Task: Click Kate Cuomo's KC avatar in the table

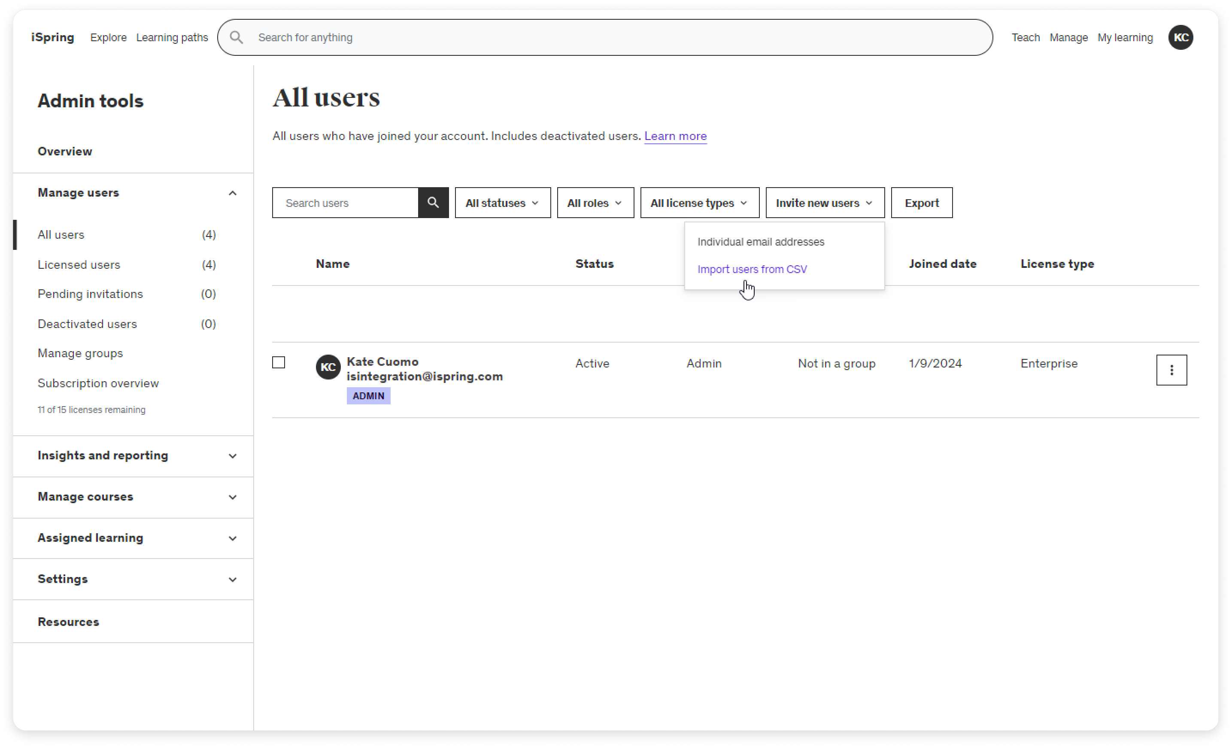Action: coord(328,367)
